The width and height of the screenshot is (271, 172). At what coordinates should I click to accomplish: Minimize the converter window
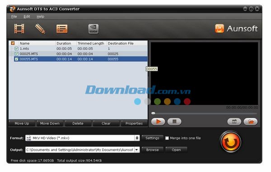pyautogui.click(x=245, y=9)
